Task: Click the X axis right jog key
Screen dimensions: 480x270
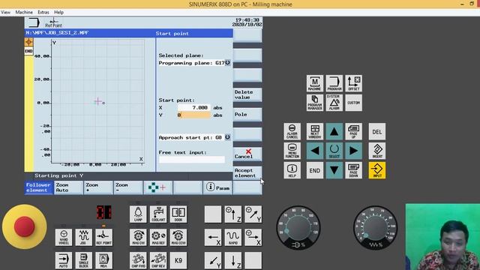Action: tap(253, 237)
